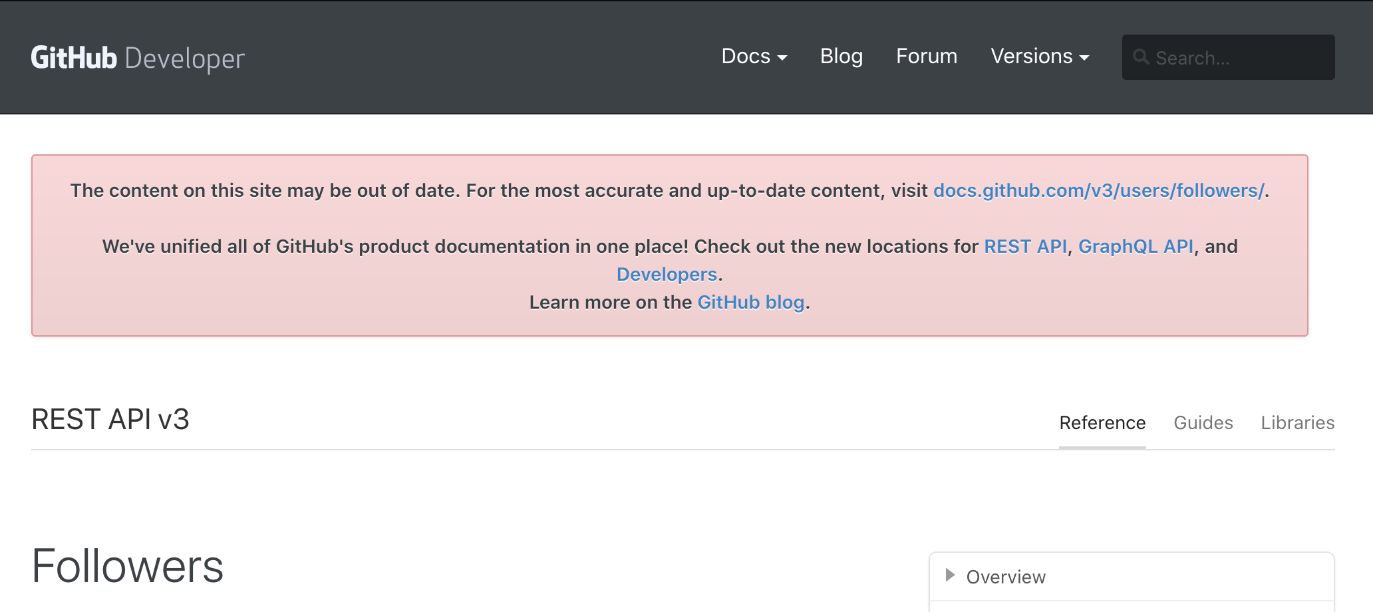The width and height of the screenshot is (1373, 612).
Task: Expand the Overview section triangle
Action: pos(950,575)
